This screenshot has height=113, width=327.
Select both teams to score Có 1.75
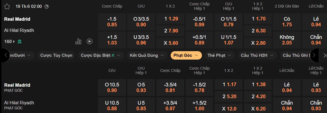[x=287, y=22]
